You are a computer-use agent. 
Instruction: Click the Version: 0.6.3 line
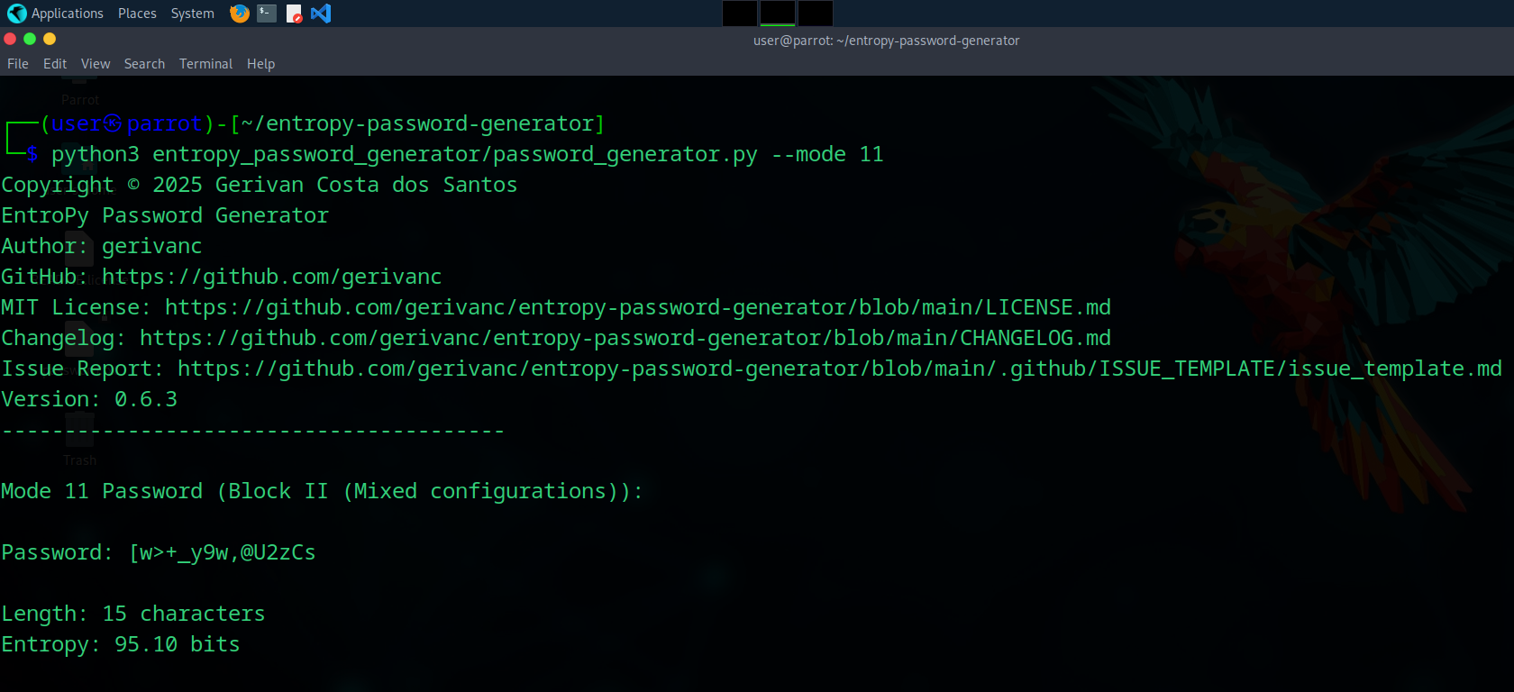coord(89,399)
